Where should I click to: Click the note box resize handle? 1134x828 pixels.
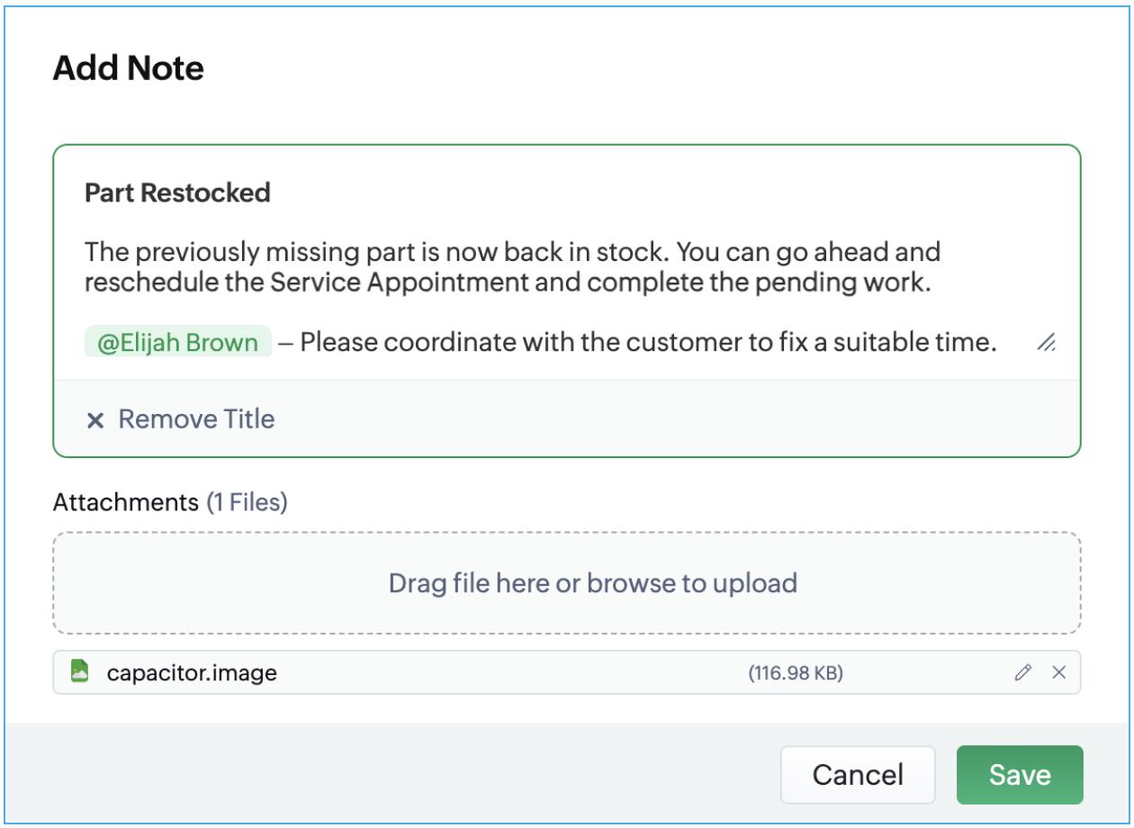pyautogui.click(x=1046, y=342)
